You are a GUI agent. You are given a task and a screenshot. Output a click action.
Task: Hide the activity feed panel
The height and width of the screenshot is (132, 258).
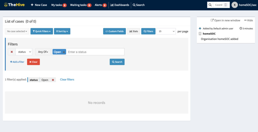tap(248, 20)
